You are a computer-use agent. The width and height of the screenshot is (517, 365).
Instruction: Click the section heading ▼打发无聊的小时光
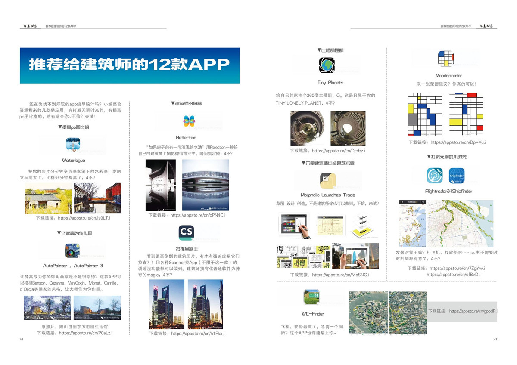447,157
